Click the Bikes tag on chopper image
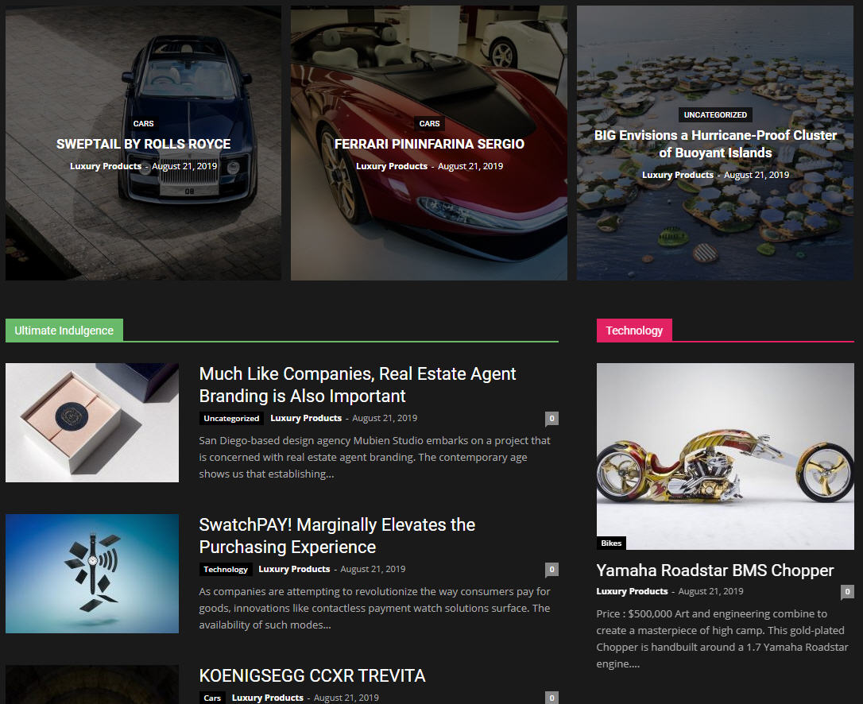This screenshot has height=704, width=863. coord(611,543)
